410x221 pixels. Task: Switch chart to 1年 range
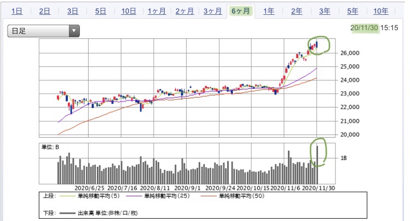click(x=269, y=12)
